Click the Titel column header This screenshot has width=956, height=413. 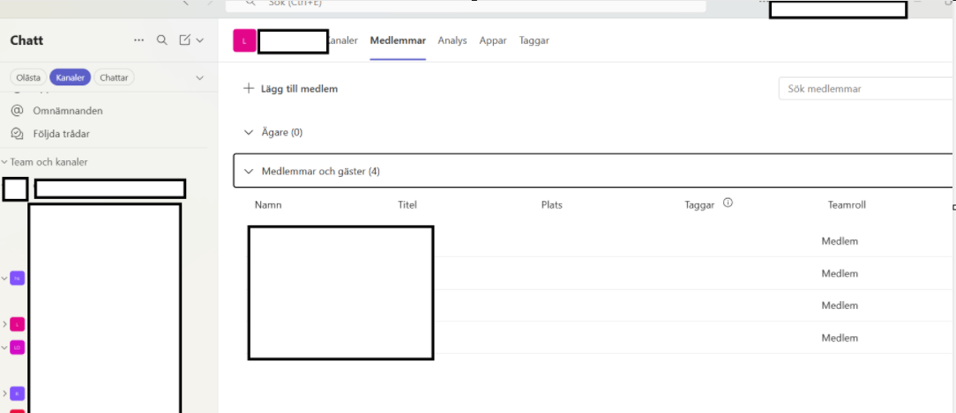pos(407,205)
